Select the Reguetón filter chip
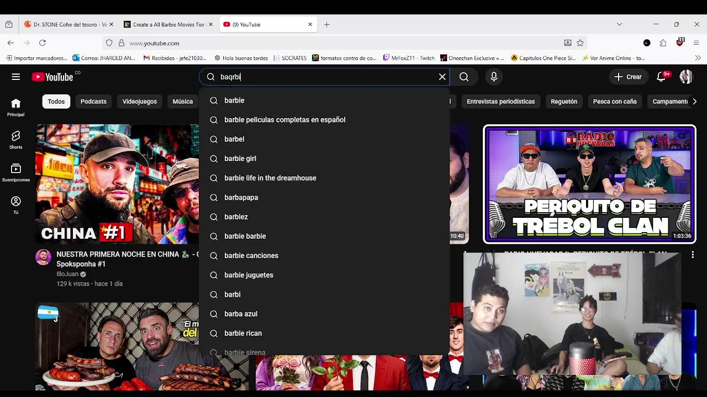707x397 pixels. pos(564,101)
